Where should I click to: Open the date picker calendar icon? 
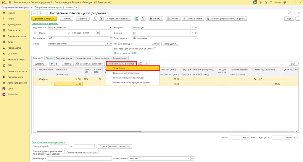point(98,33)
